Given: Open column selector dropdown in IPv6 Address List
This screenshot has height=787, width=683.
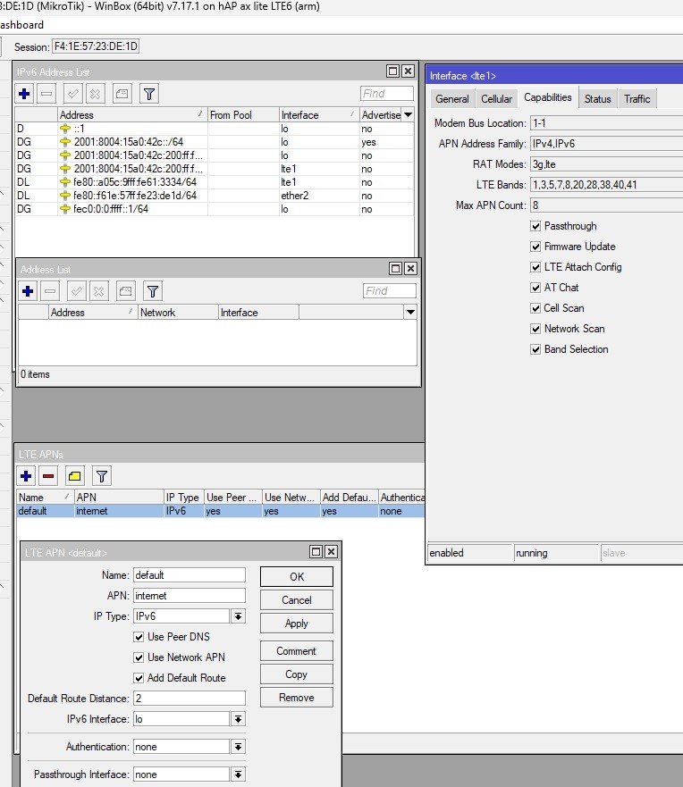Looking at the screenshot, I should [x=409, y=115].
